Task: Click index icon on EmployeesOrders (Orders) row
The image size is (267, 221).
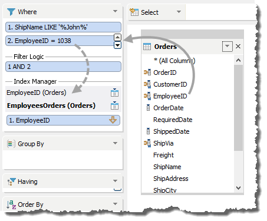Action: point(114,105)
